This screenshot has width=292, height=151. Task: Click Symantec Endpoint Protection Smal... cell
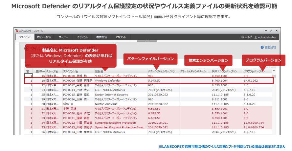[121, 127]
